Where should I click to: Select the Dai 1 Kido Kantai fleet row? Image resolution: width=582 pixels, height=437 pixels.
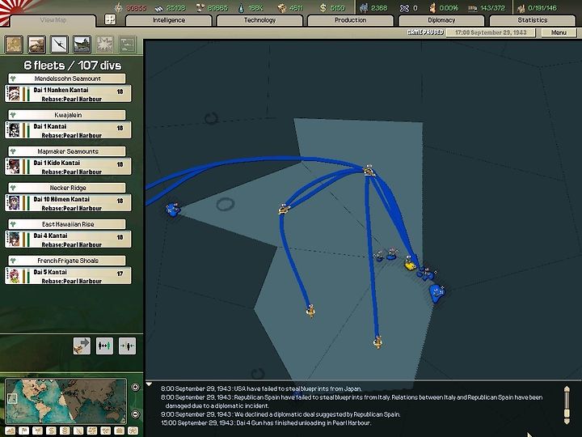pyautogui.click(x=68, y=167)
